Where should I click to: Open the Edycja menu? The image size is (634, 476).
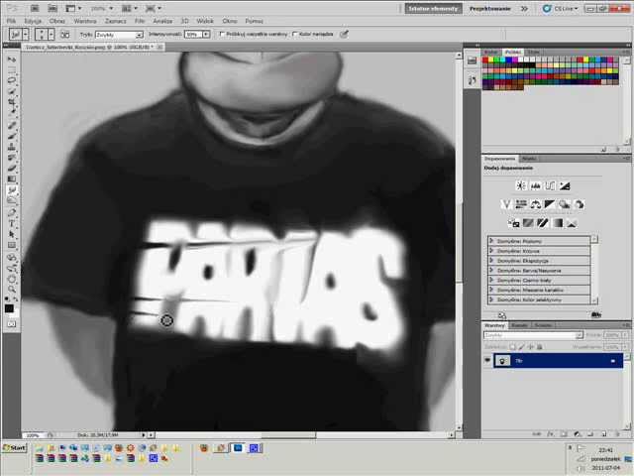click(x=33, y=21)
